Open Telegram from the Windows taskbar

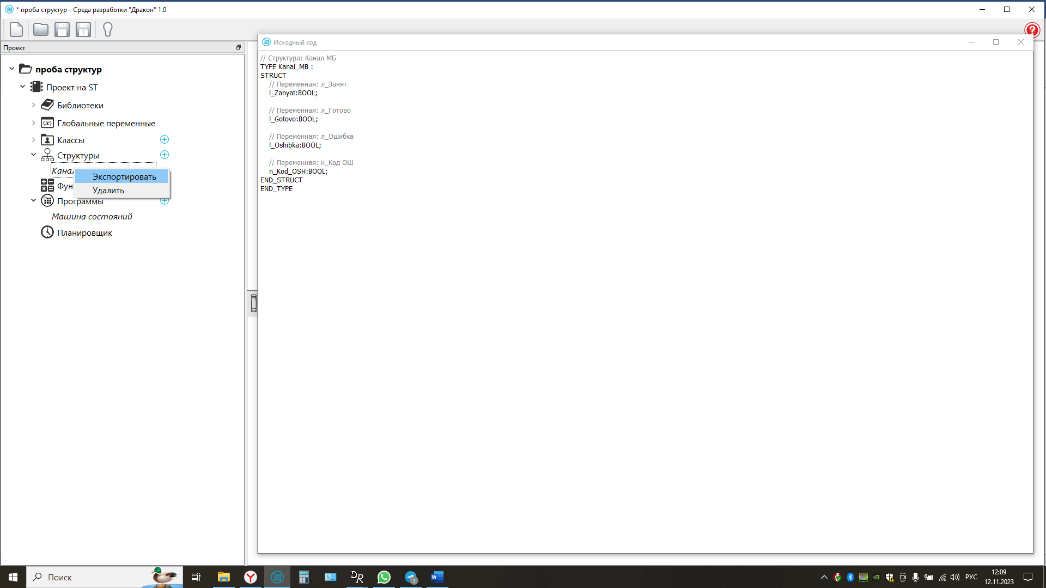pyautogui.click(x=411, y=577)
